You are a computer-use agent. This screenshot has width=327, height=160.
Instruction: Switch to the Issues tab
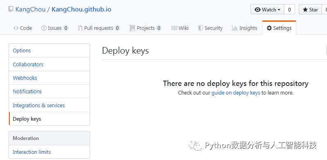coord(55,28)
